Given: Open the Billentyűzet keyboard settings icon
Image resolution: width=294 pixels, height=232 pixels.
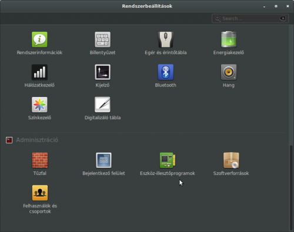Looking at the screenshot, I should (x=102, y=39).
